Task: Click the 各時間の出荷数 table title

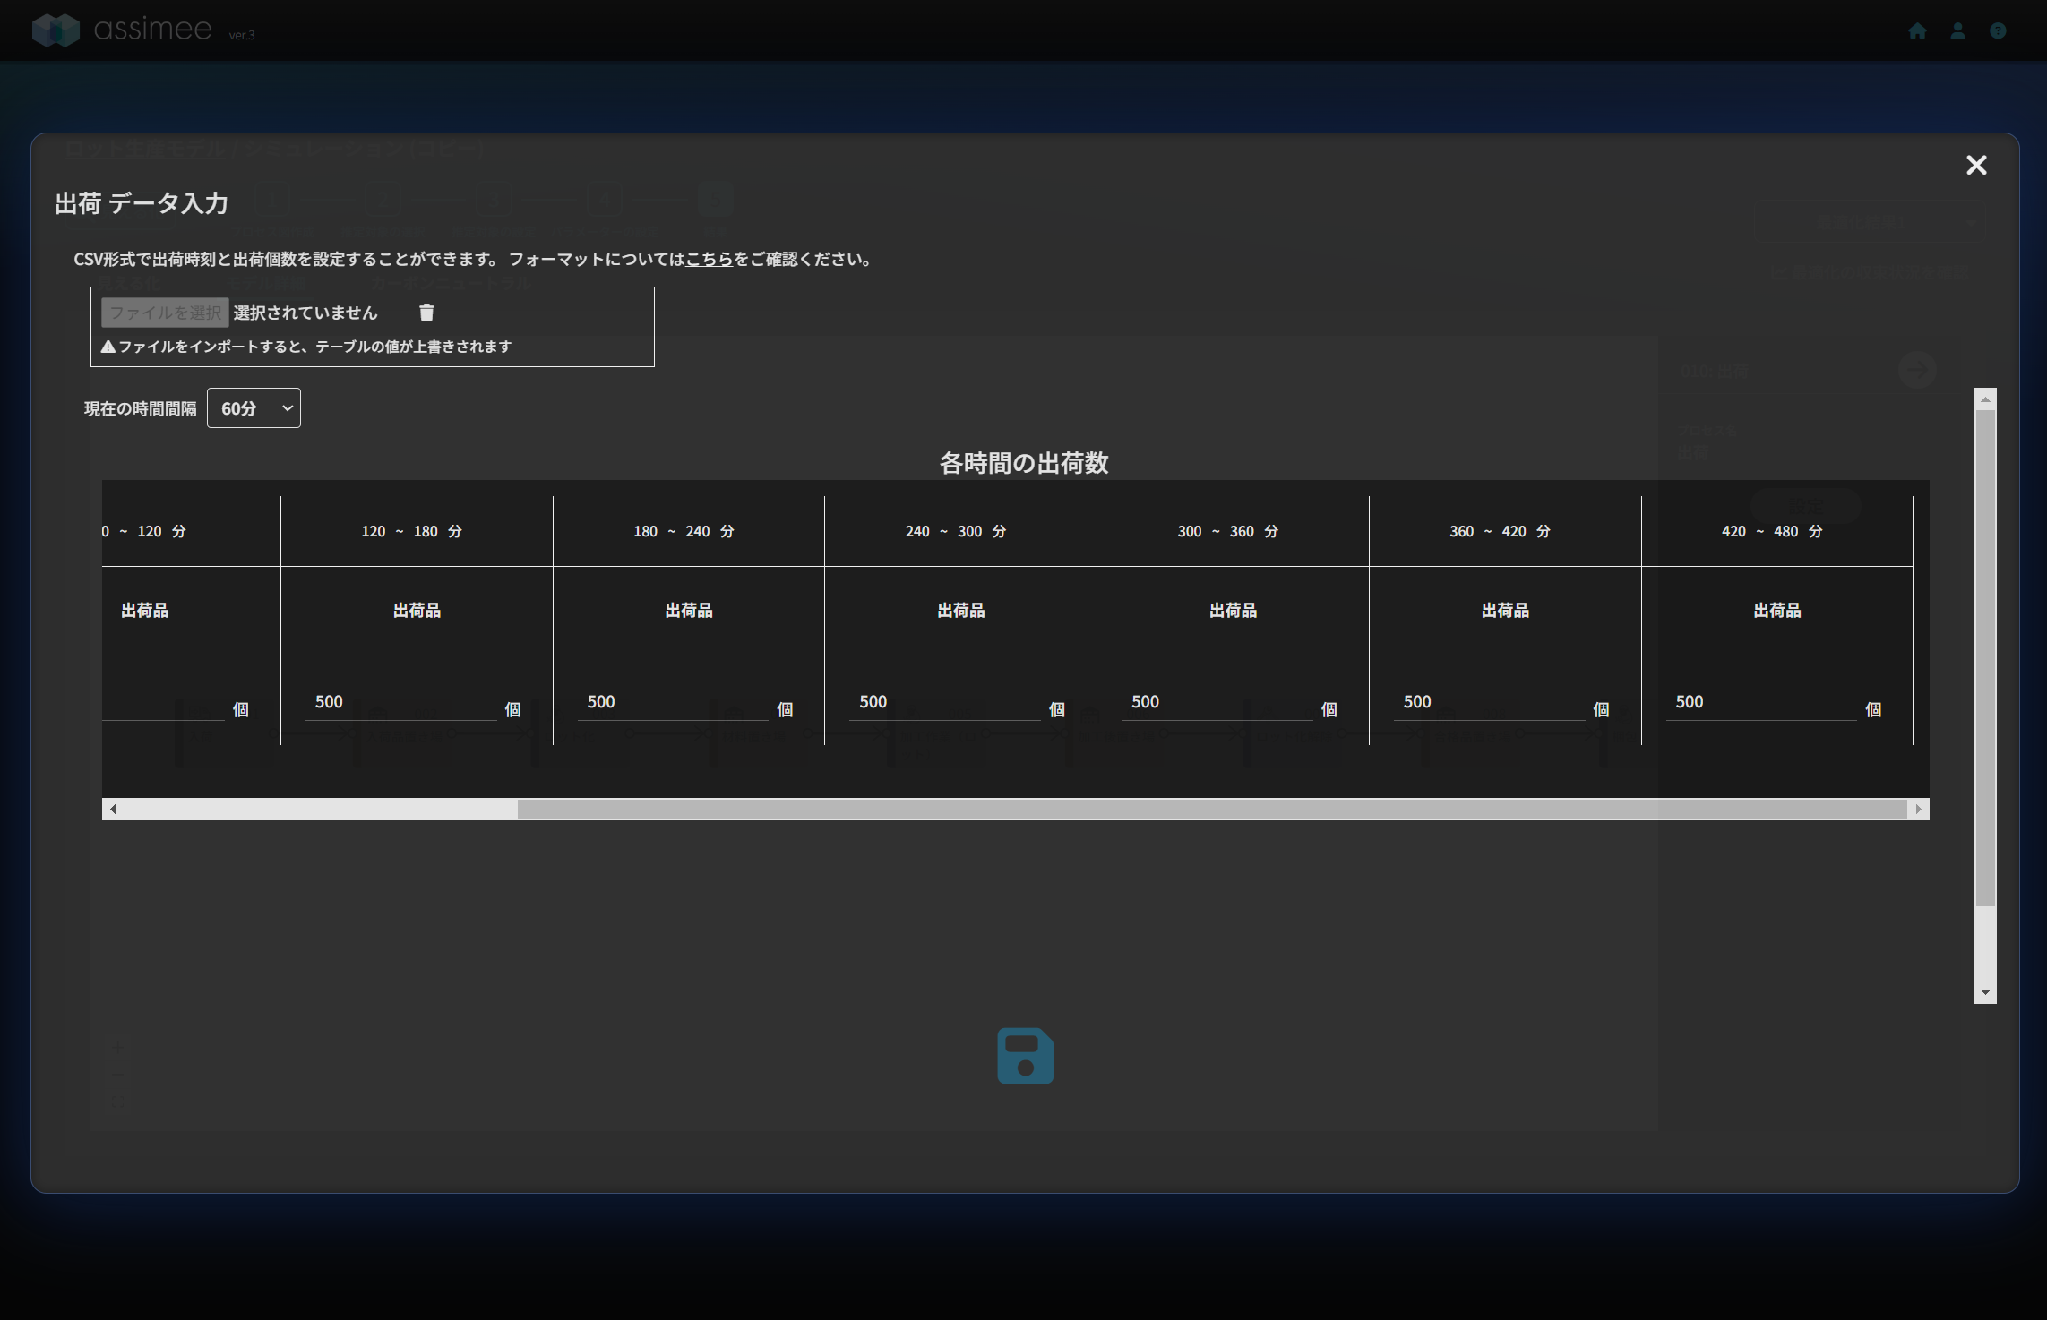Action: 1024,463
